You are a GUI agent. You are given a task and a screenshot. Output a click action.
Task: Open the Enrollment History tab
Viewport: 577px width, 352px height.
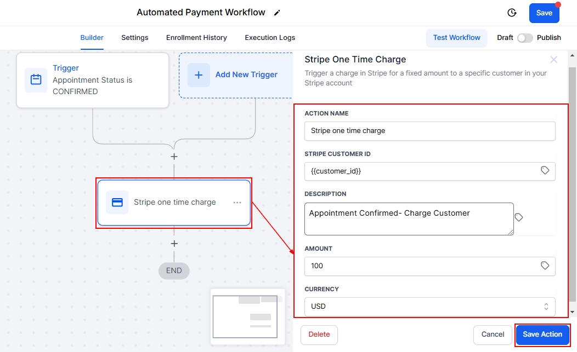coord(196,38)
